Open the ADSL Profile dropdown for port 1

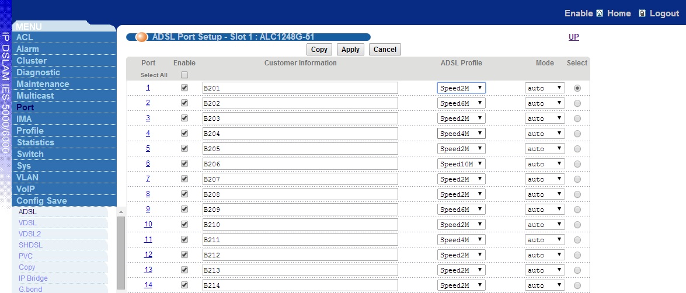pyautogui.click(x=461, y=88)
